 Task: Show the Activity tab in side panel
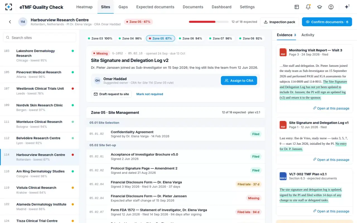pos(308,35)
